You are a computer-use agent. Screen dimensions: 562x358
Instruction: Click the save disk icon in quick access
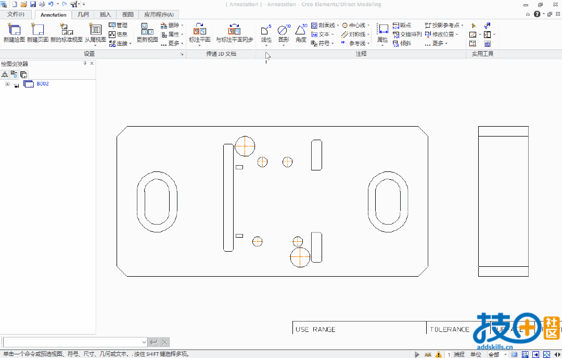[33, 4]
